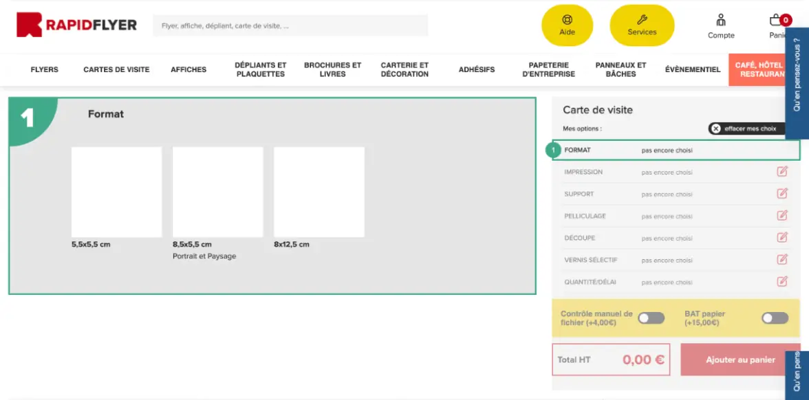Click the DÉCOUPE option label
The width and height of the screenshot is (809, 400).
pos(579,238)
